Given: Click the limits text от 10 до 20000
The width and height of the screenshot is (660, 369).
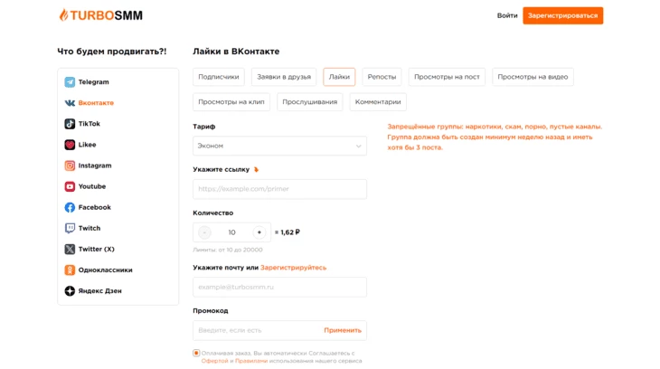Looking at the screenshot, I should (x=240, y=250).
